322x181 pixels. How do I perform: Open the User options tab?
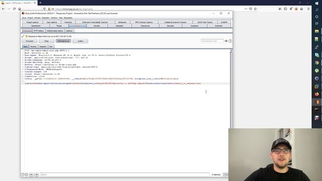click(x=52, y=22)
